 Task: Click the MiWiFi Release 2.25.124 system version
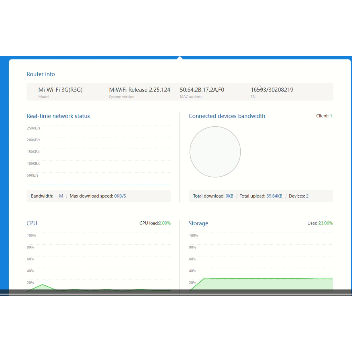point(140,90)
